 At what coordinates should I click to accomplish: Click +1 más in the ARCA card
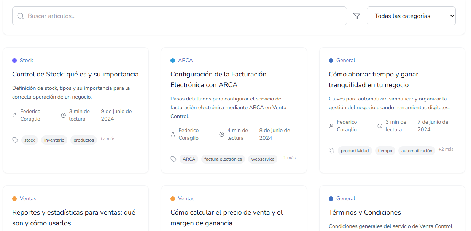pyautogui.click(x=288, y=158)
